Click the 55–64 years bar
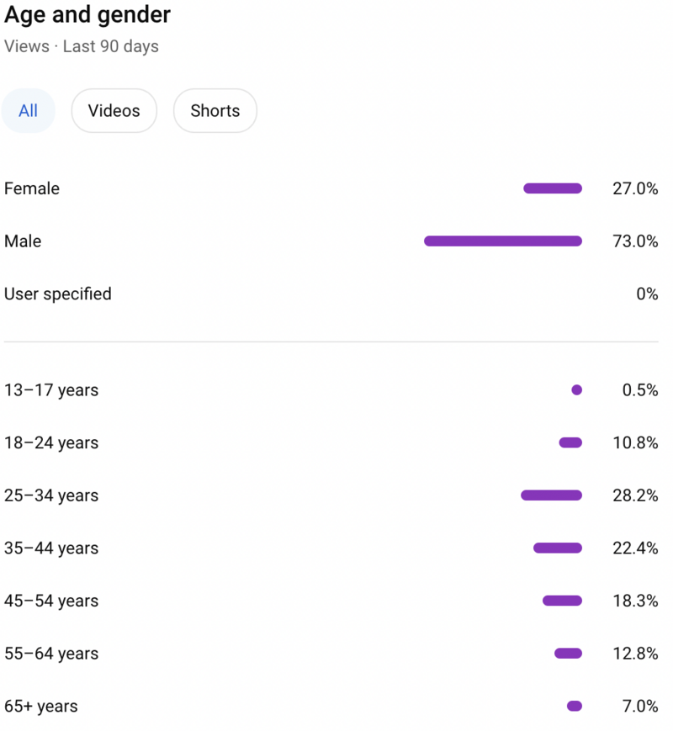The width and height of the screenshot is (673, 731). coord(568,654)
